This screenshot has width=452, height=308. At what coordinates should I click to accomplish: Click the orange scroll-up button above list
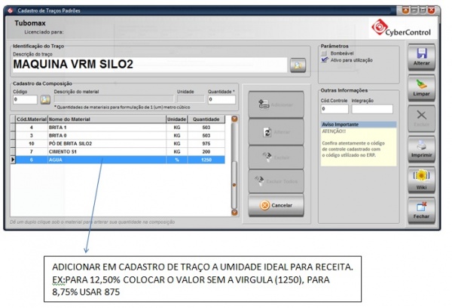point(234,119)
